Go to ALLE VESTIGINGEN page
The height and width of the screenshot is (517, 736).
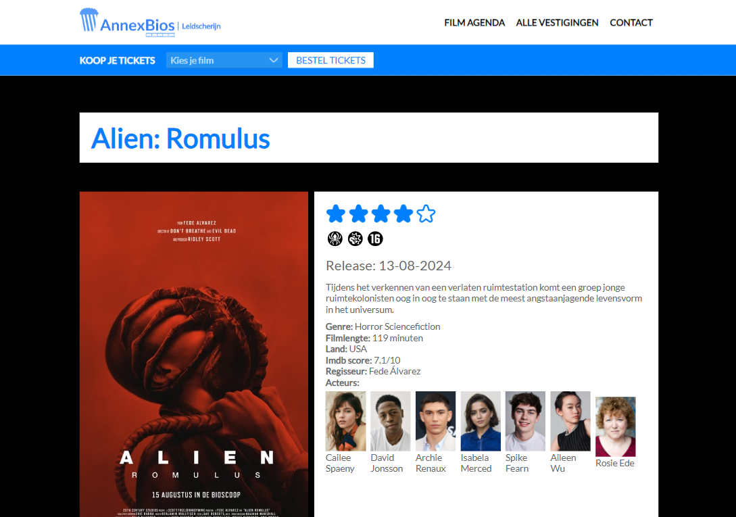pyautogui.click(x=557, y=22)
